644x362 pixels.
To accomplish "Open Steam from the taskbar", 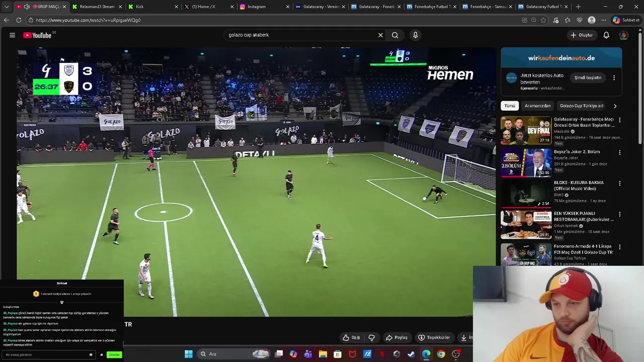I will coord(411,354).
